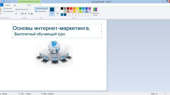Pick the gold color swatch in second row

pyautogui.click(x=74, y=11)
